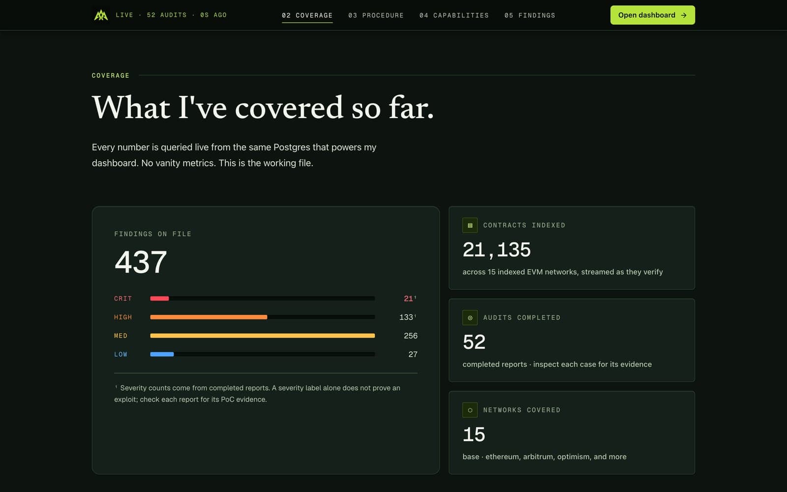The height and width of the screenshot is (492, 787).
Task: Click the Networks Covered hexagon icon
Action: (470, 410)
